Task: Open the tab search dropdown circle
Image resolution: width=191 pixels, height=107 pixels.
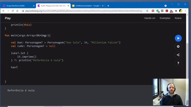Action: (x=165, y=6)
